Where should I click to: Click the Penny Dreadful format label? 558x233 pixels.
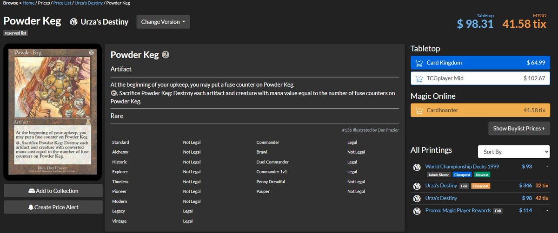tap(271, 181)
